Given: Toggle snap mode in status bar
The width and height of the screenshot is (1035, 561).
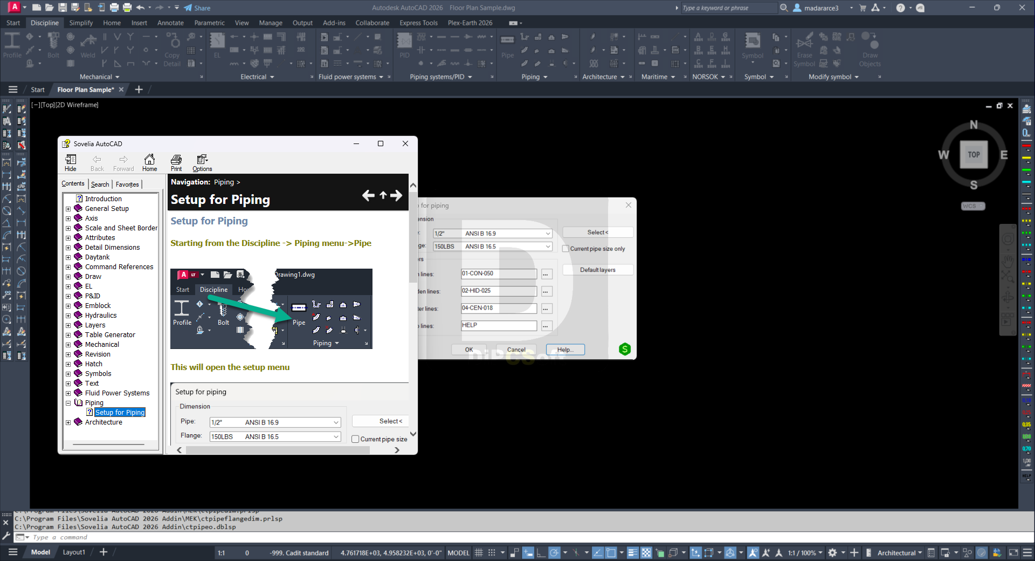Looking at the screenshot, I should point(492,552).
